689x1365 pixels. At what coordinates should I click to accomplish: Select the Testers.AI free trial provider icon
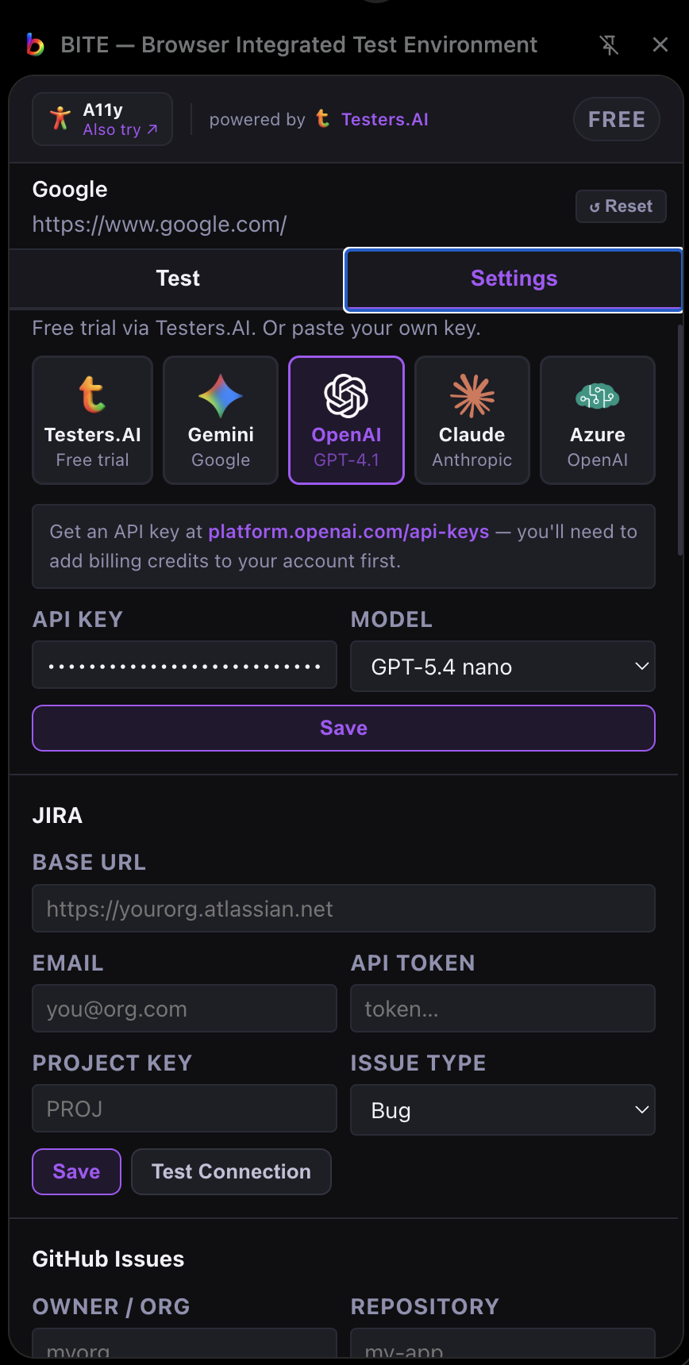point(92,394)
